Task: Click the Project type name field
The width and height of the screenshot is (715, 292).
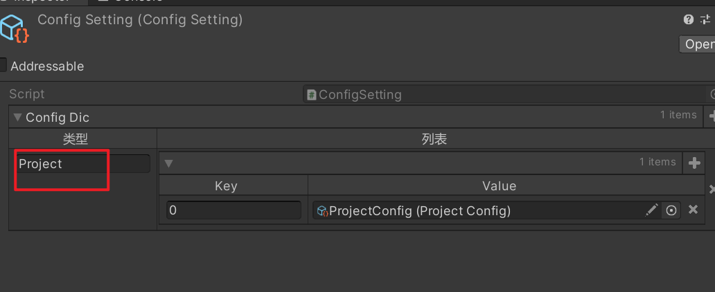Action: click(82, 164)
